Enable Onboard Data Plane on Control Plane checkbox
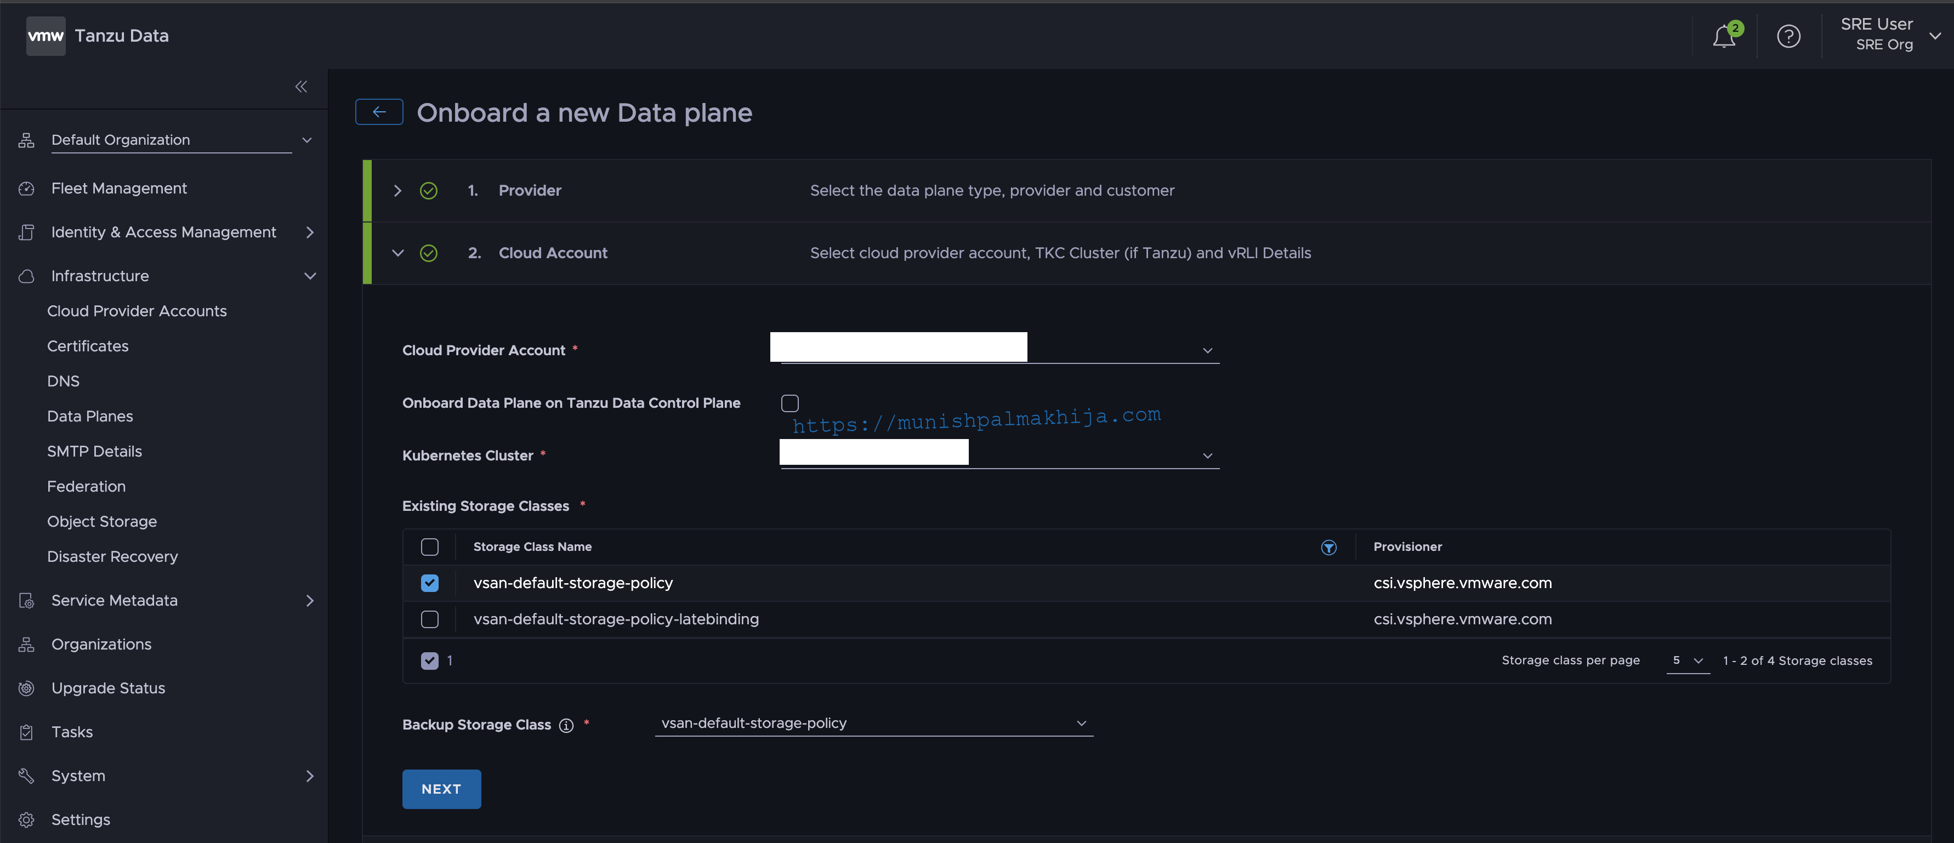This screenshot has width=1954, height=843. [x=789, y=403]
